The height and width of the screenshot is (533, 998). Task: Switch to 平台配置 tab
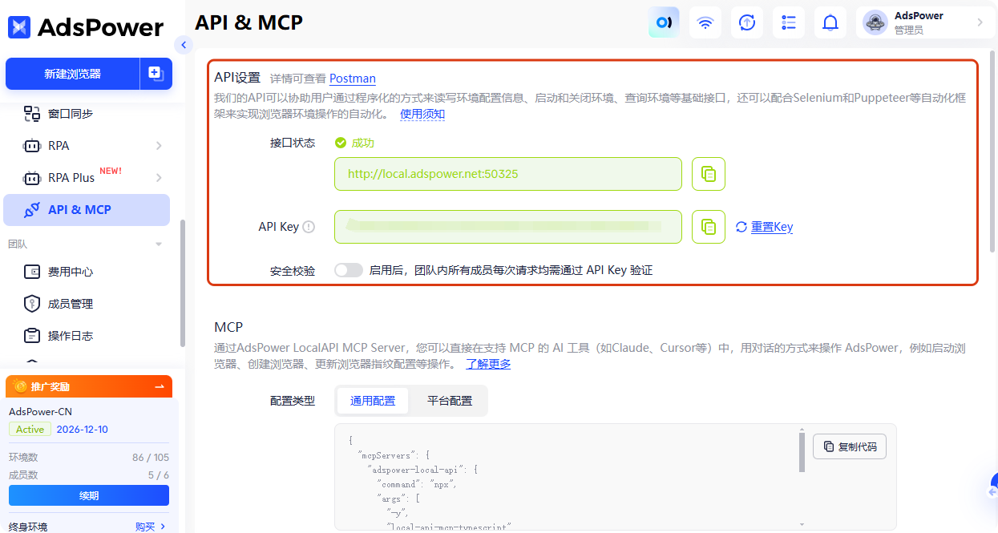point(450,401)
